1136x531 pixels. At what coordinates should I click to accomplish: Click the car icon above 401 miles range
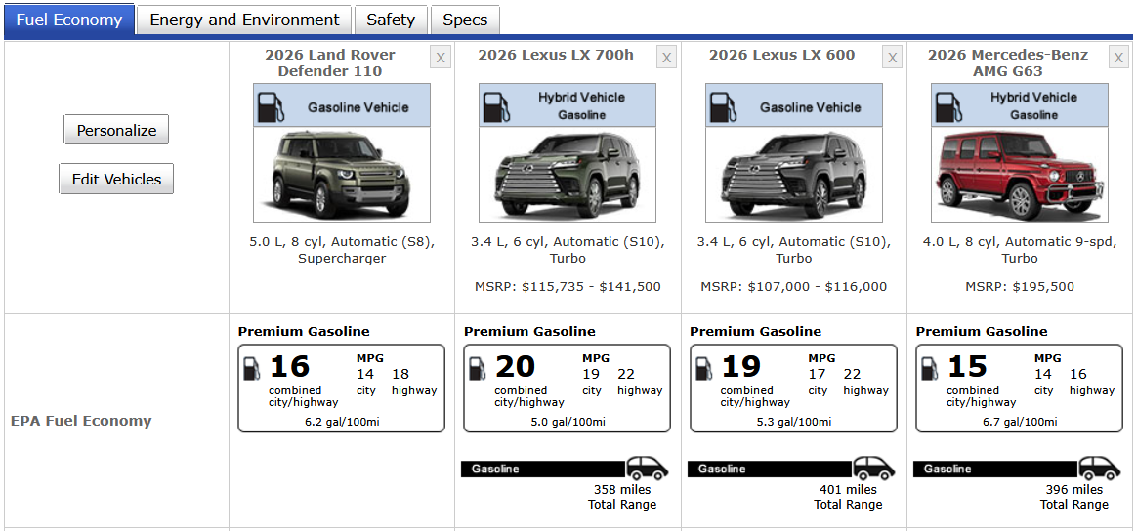tap(873, 468)
